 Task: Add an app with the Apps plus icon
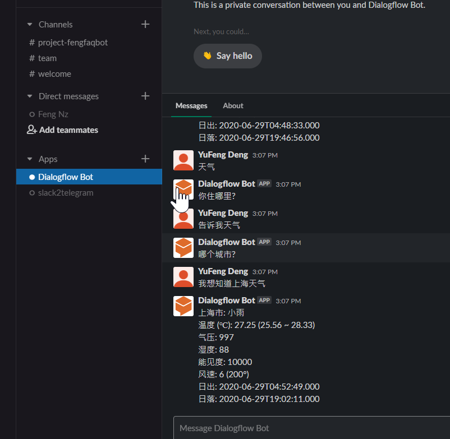(x=145, y=159)
